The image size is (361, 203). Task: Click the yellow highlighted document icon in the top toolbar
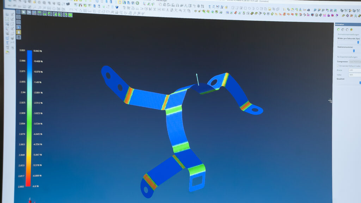click(120, 2)
